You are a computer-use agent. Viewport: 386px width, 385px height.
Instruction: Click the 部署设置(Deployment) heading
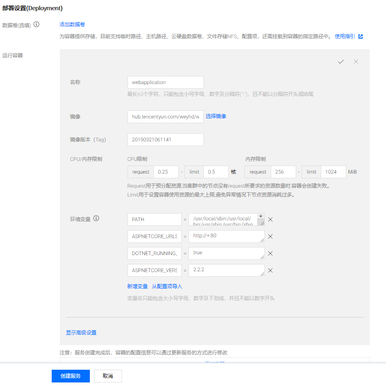point(33,8)
